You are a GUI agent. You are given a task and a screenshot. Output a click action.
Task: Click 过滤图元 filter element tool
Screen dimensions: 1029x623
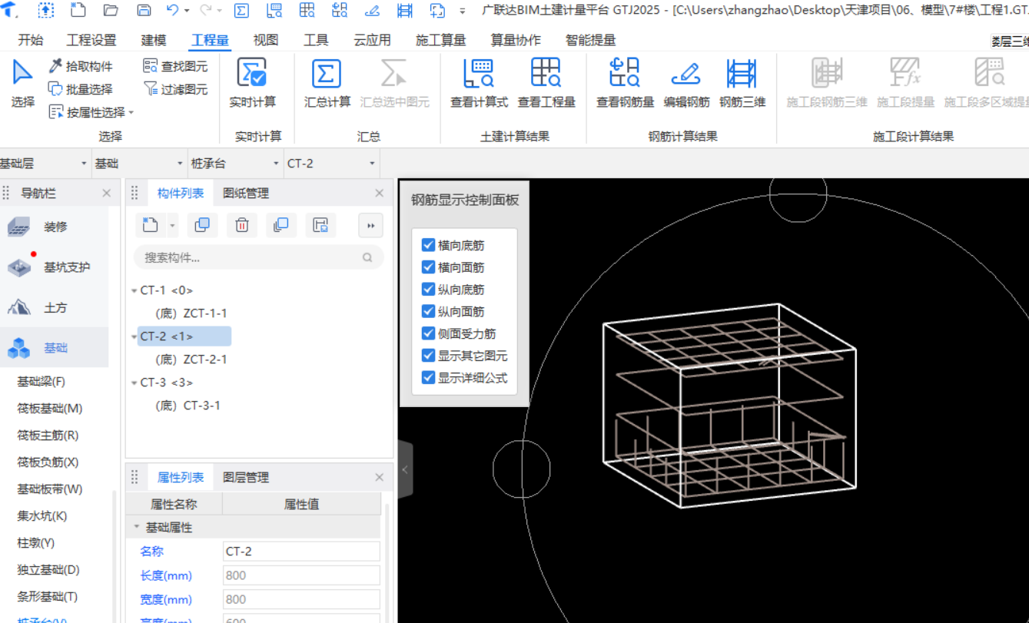click(175, 89)
